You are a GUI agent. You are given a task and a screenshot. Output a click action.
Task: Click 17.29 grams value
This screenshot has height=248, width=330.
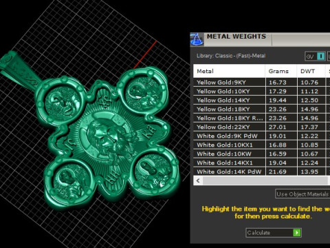pyautogui.click(x=277, y=92)
